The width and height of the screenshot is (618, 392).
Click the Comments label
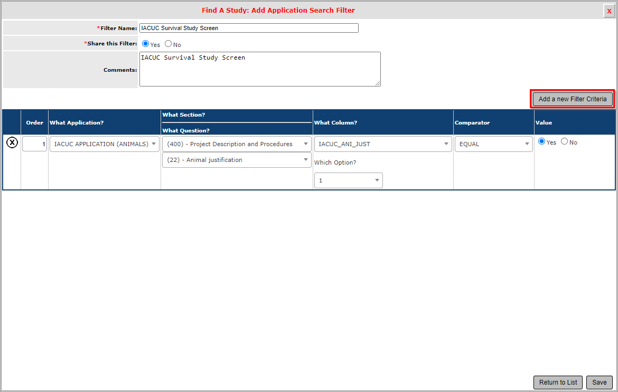tap(120, 70)
